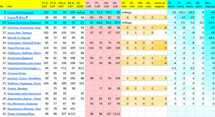Image resolution: width=215 pixels, height=117 pixels.
Task: Open the Ванильное облачко link
Action: click(x=24, y=108)
